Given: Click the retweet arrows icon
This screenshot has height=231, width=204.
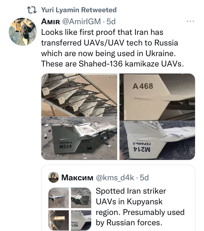Looking at the screenshot, I should tap(32, 10).
